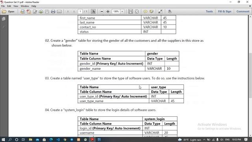Click the page number input field
The width and height of the screenshot is (252, 142).
pyautogui.click(x=80, y=11)
